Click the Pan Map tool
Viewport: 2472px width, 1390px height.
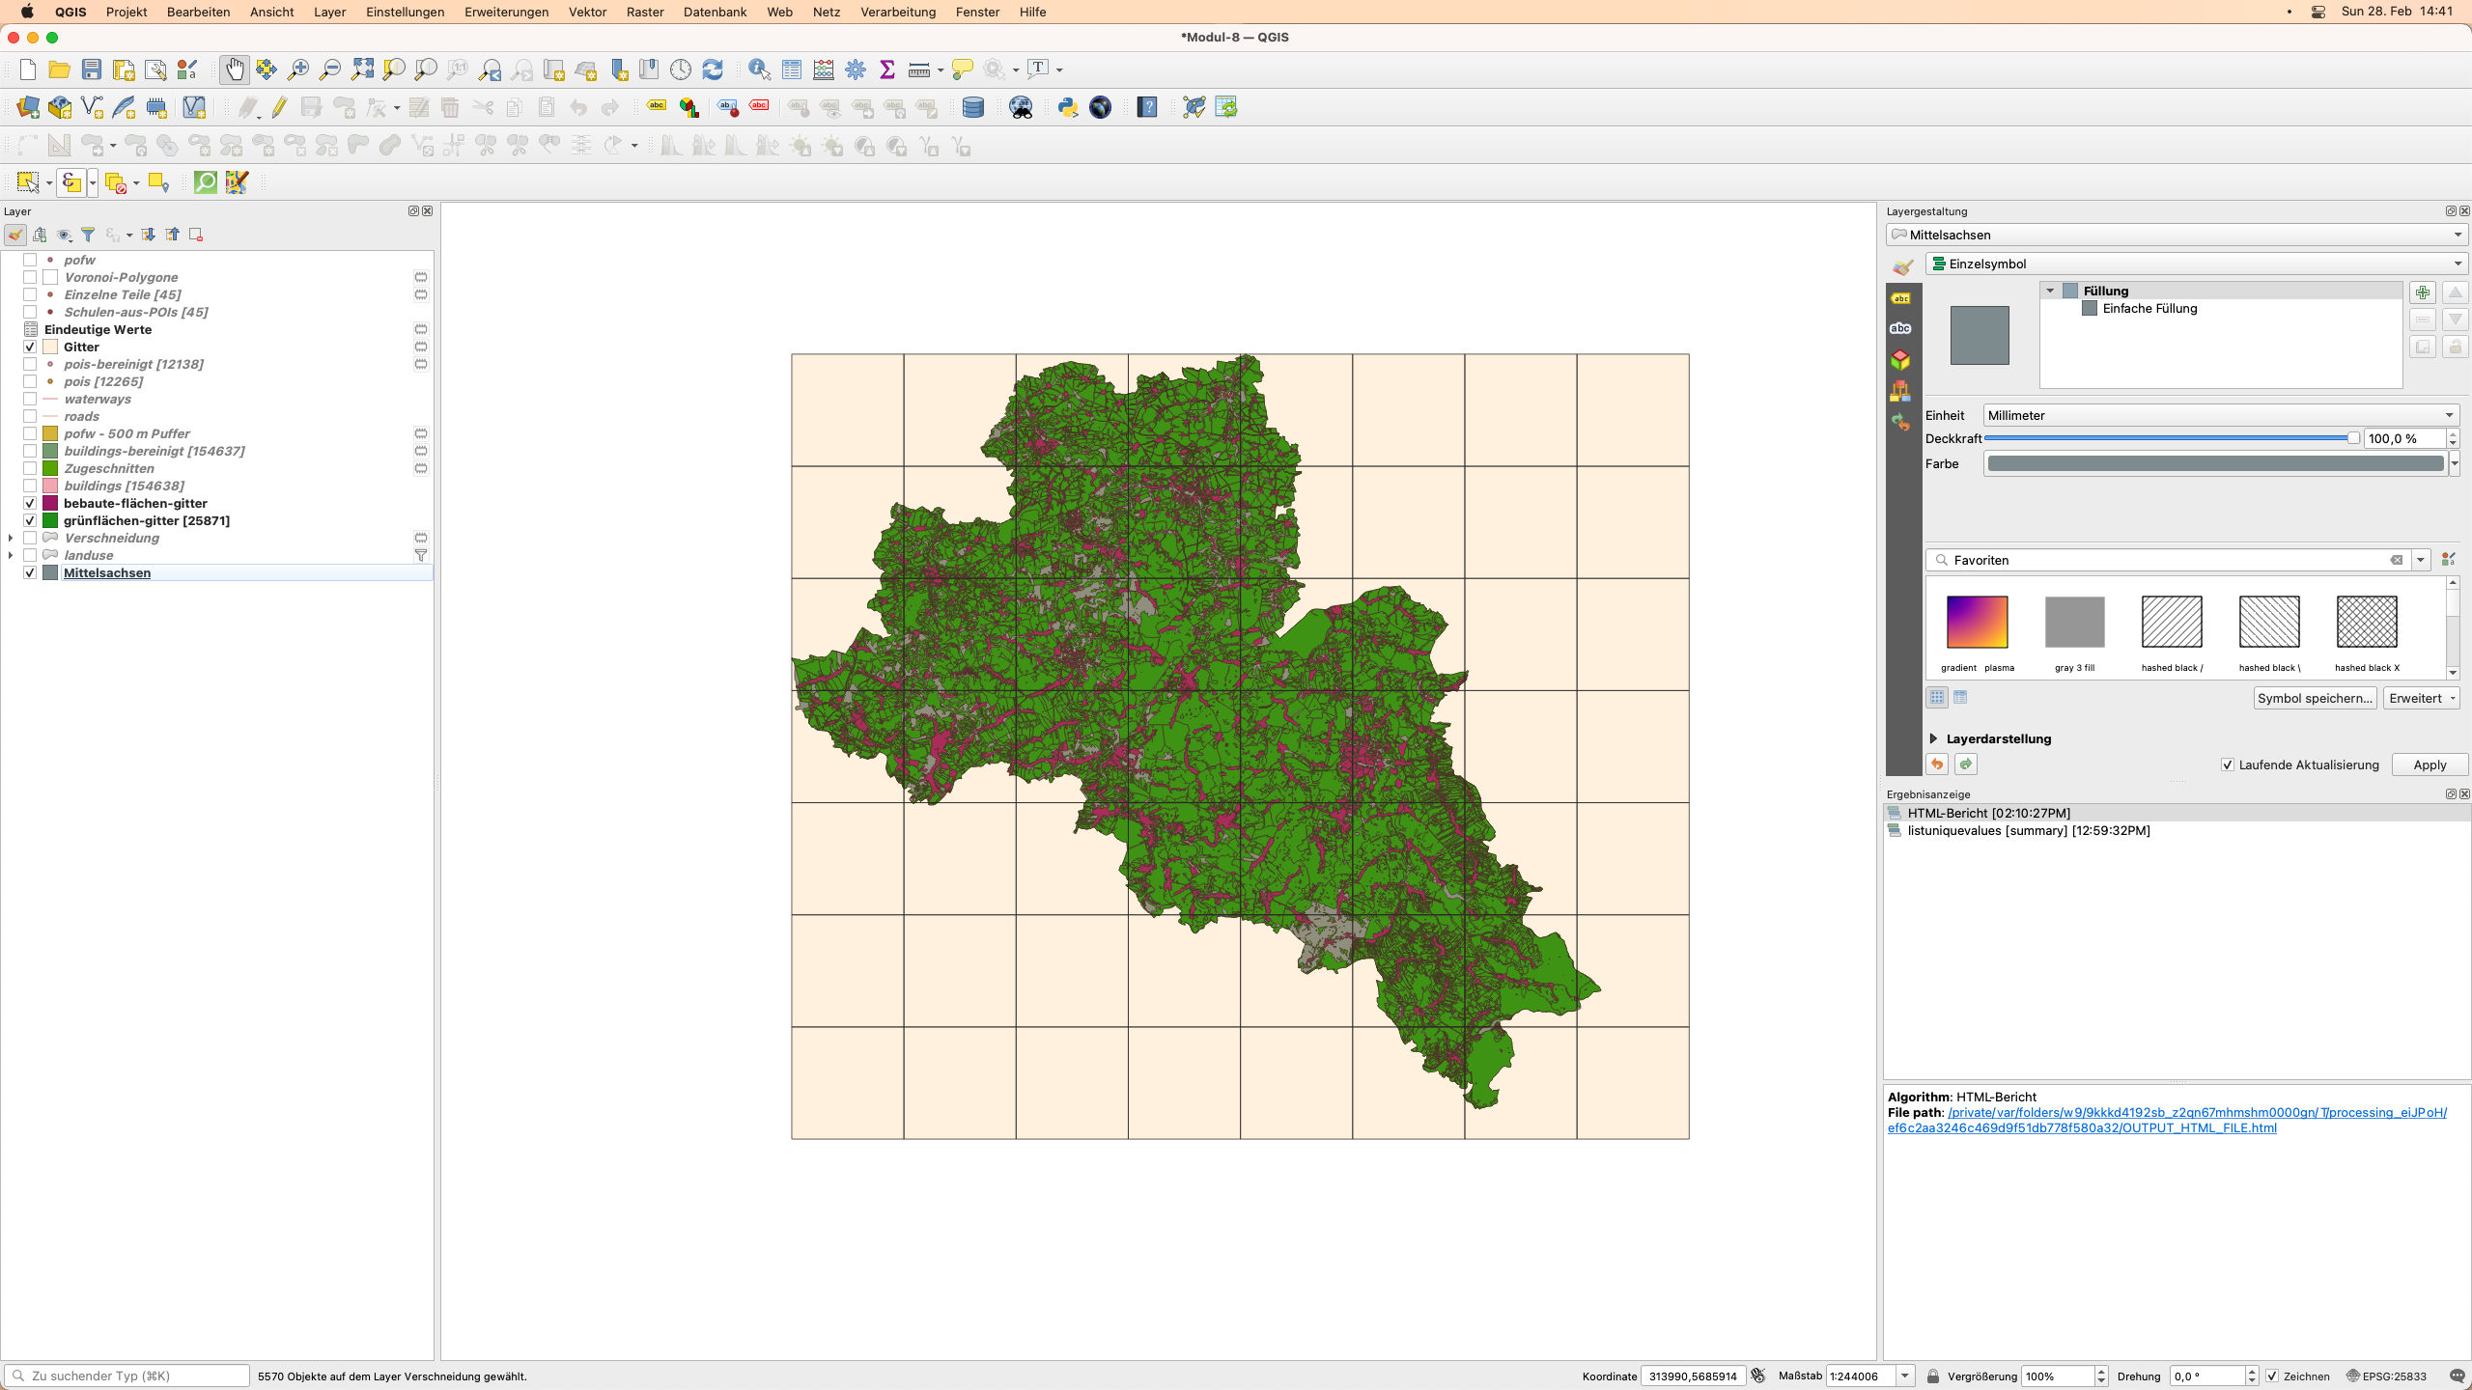235,68
